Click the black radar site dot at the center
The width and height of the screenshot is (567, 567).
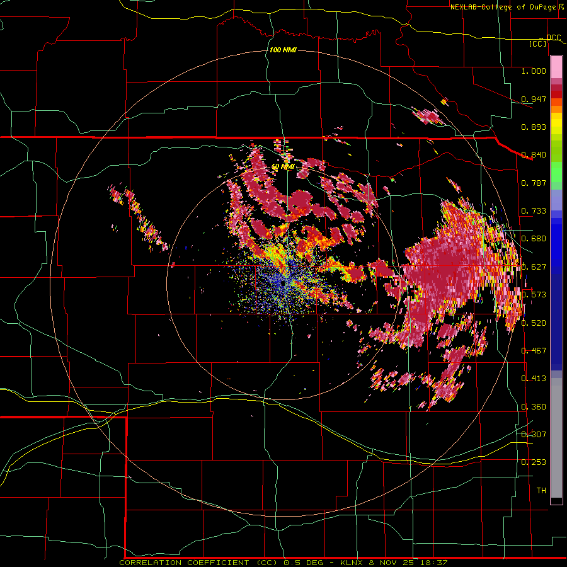[282, 284]
